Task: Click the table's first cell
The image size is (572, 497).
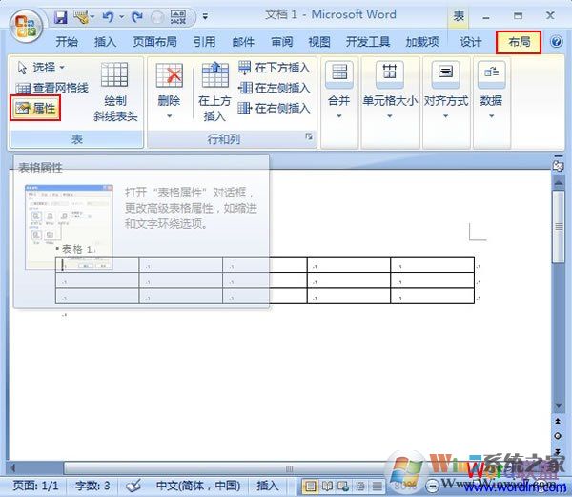Action: (97, 264)
